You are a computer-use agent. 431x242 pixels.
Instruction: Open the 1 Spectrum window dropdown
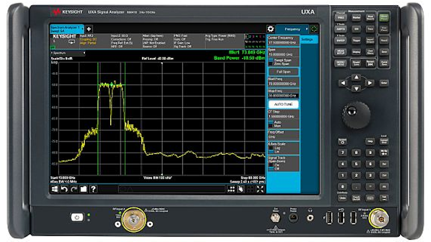click(x=68, y=53)
